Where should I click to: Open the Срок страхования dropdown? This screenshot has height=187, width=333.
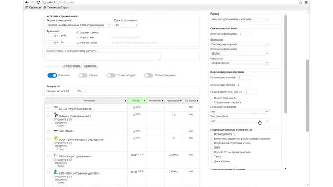pos(126,25)
